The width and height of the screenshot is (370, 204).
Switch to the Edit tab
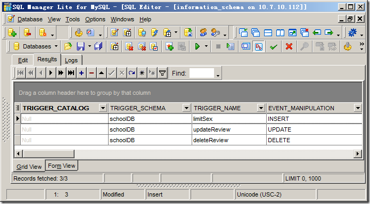[23, 60]
